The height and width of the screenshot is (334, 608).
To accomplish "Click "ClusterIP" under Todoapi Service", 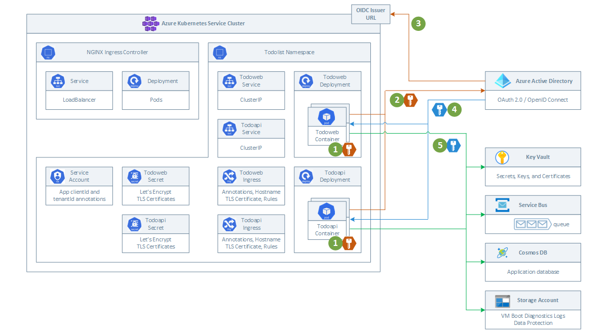I will click(x=251, y=148).
